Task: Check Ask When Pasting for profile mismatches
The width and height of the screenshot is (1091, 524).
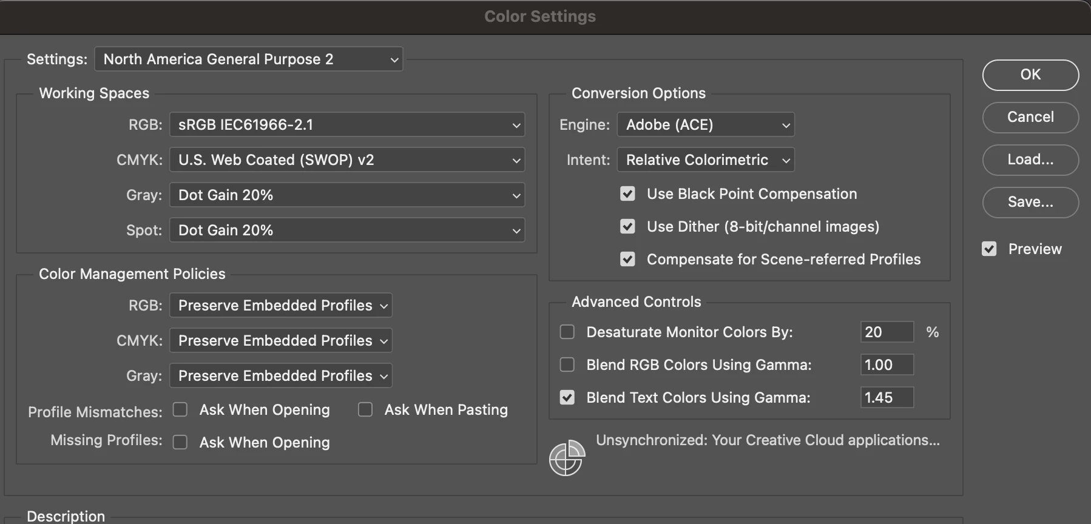Action: (365, 409)
